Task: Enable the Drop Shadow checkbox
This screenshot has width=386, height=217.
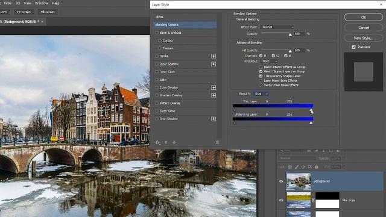Action: pos(157,119)
